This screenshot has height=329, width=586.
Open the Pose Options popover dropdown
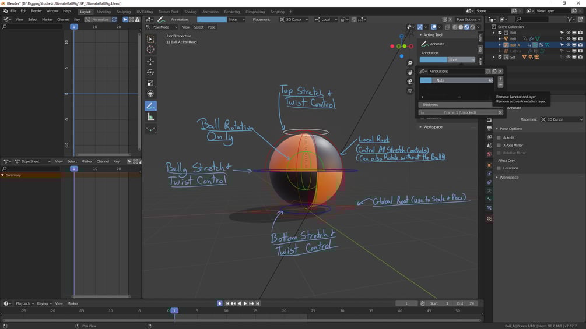coord(468,19)
